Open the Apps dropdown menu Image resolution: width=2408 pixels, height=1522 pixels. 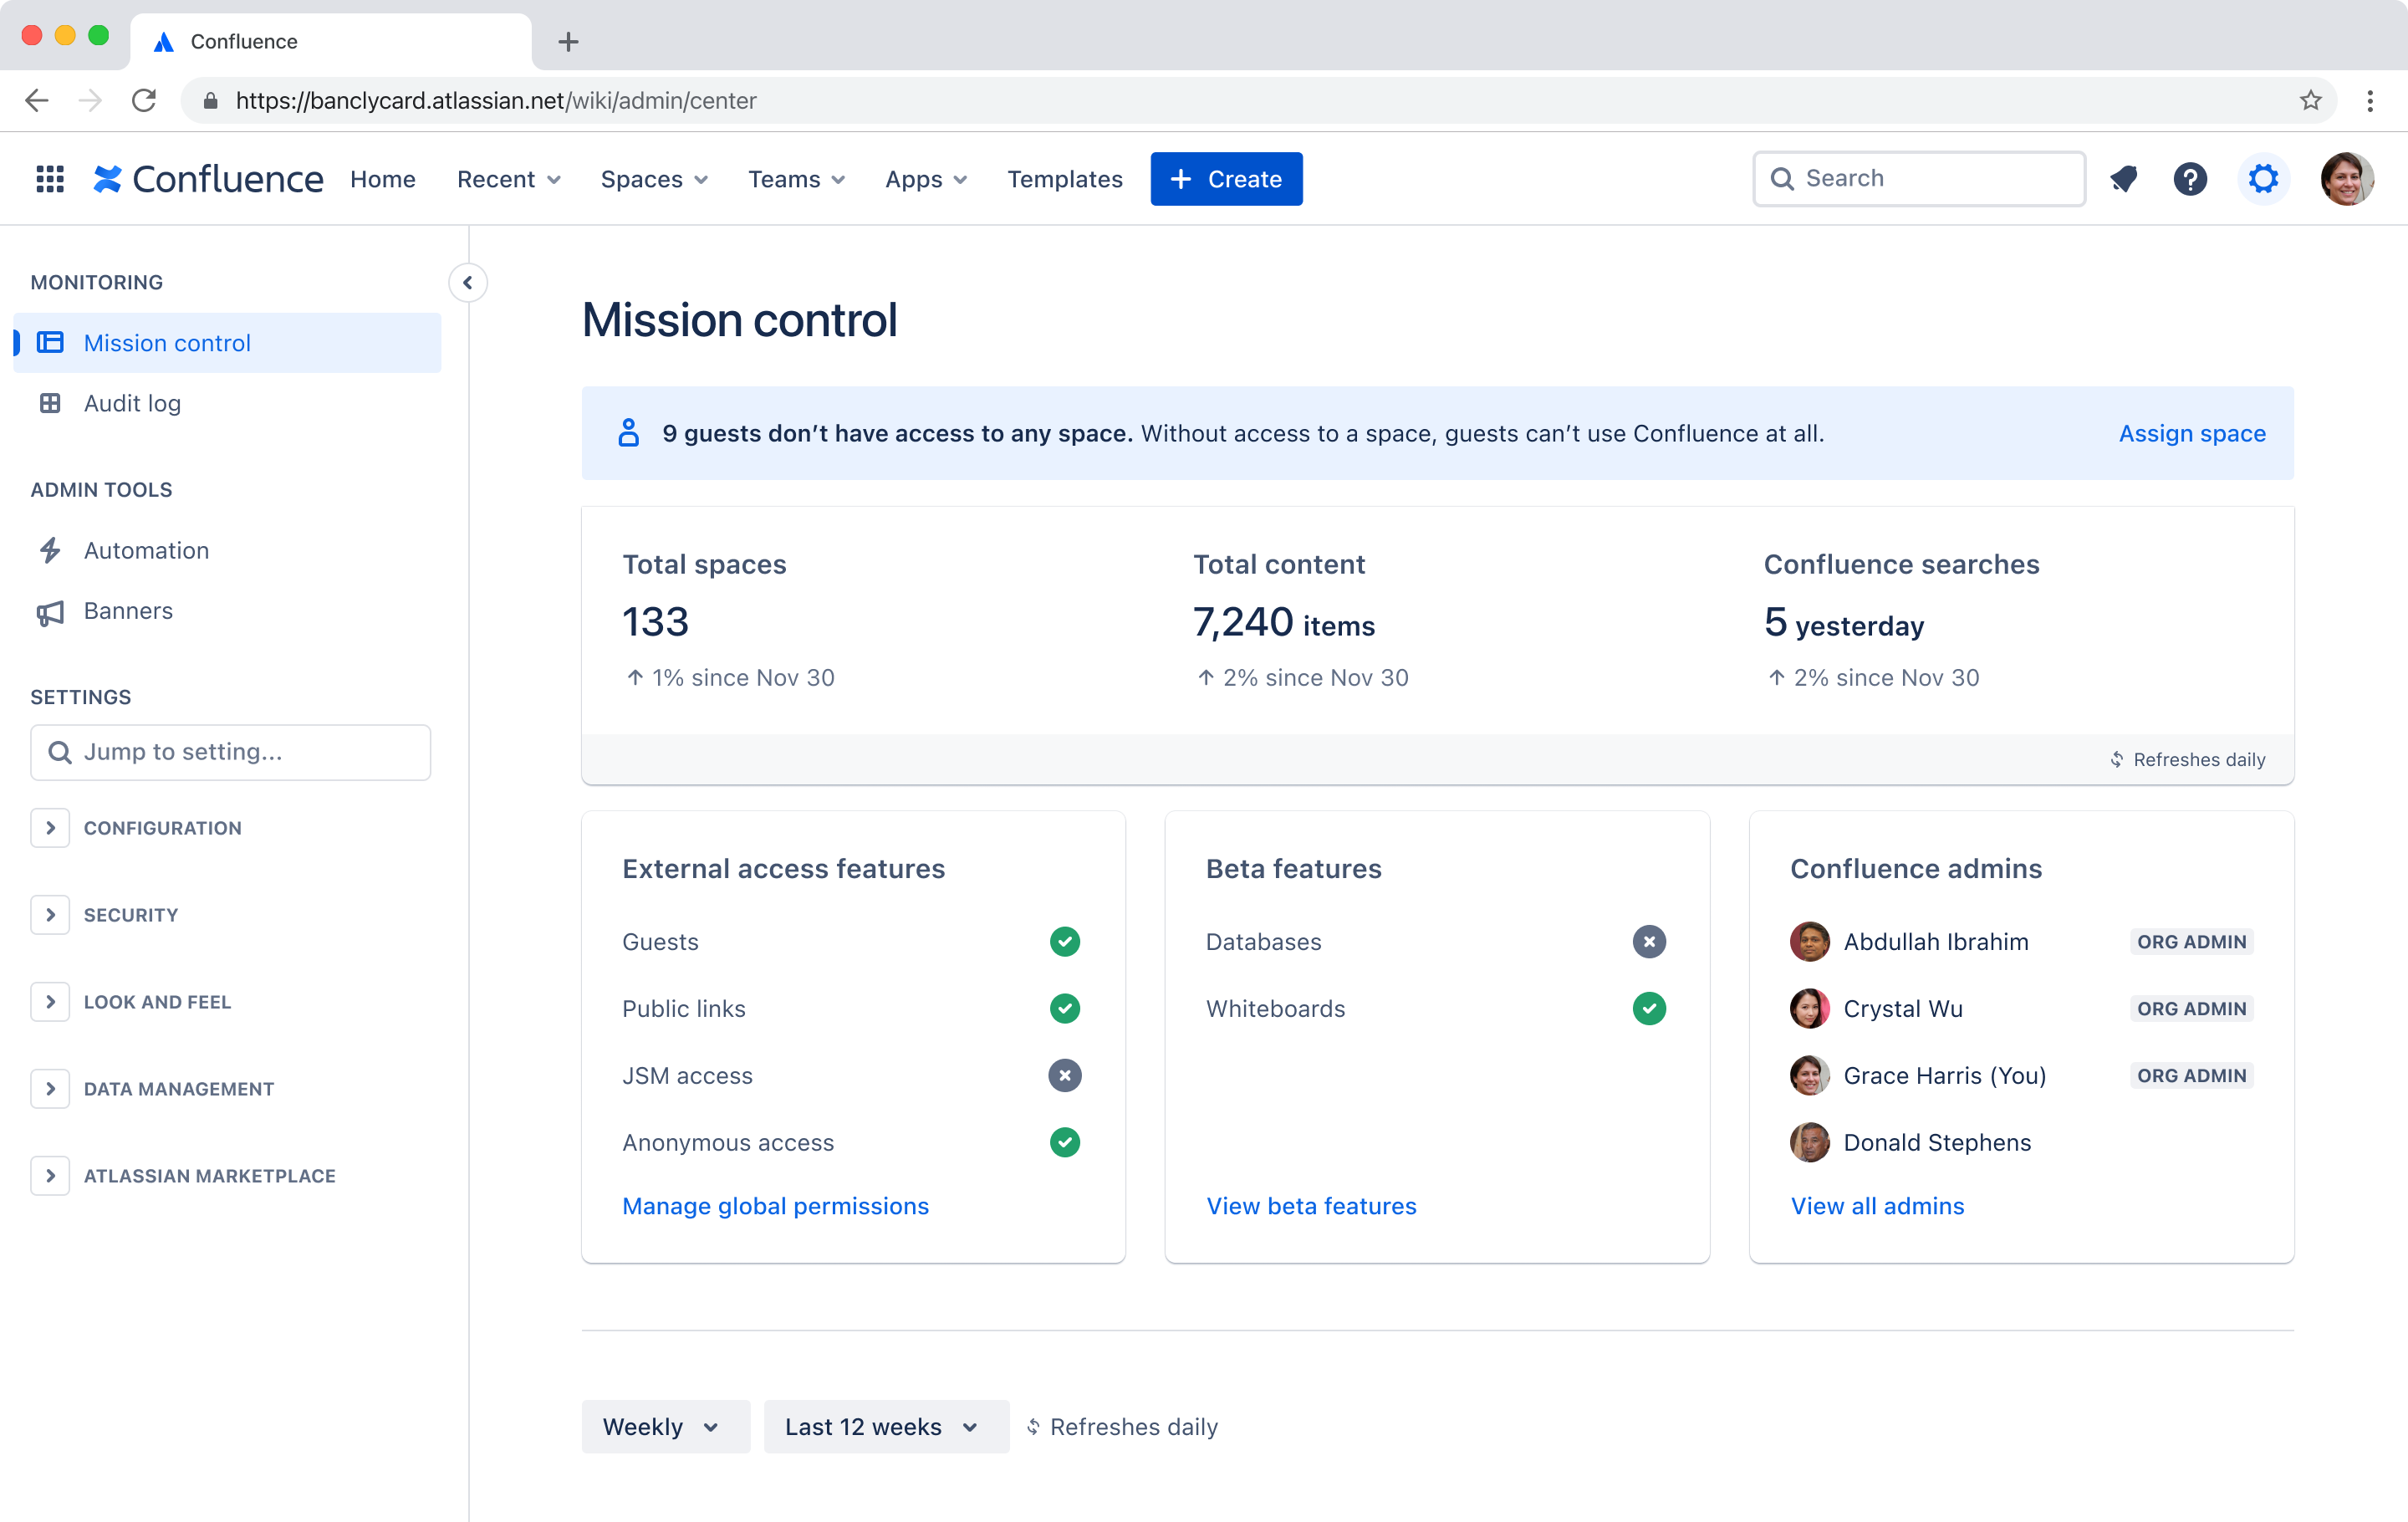coord(926,179)
